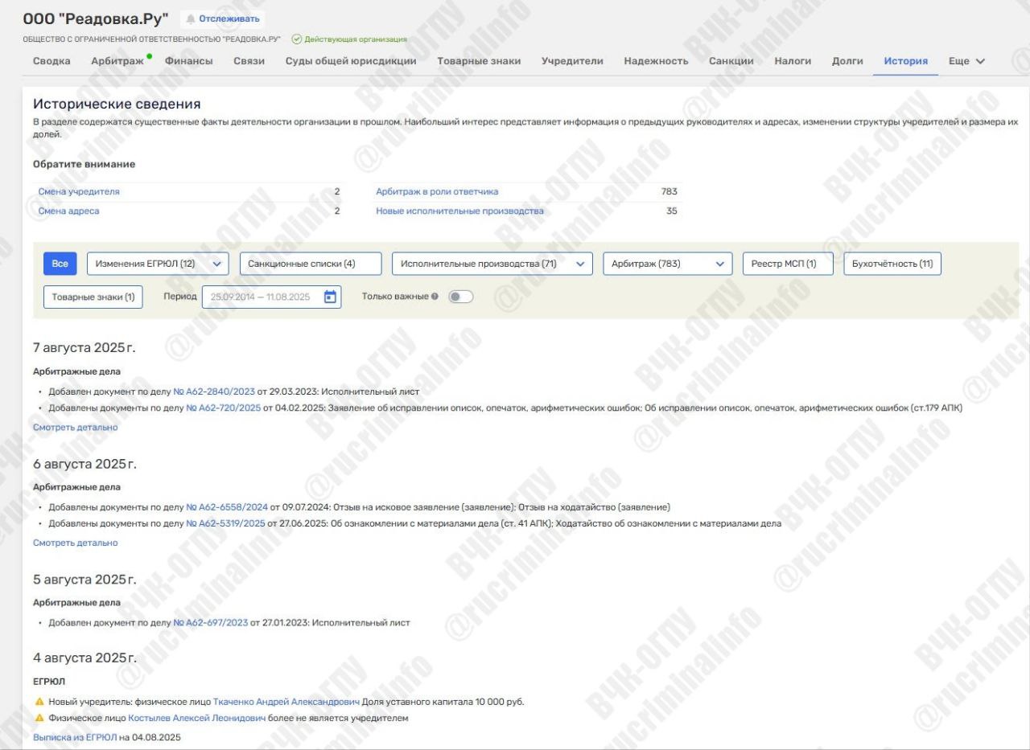Switch to the Финансы tab
This screenshot has height=750, width=1030.
[x=188, y=61]
